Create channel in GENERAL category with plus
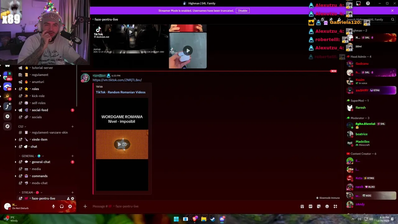Viewport: 398px width, 224px height. [x=72, y=156]
